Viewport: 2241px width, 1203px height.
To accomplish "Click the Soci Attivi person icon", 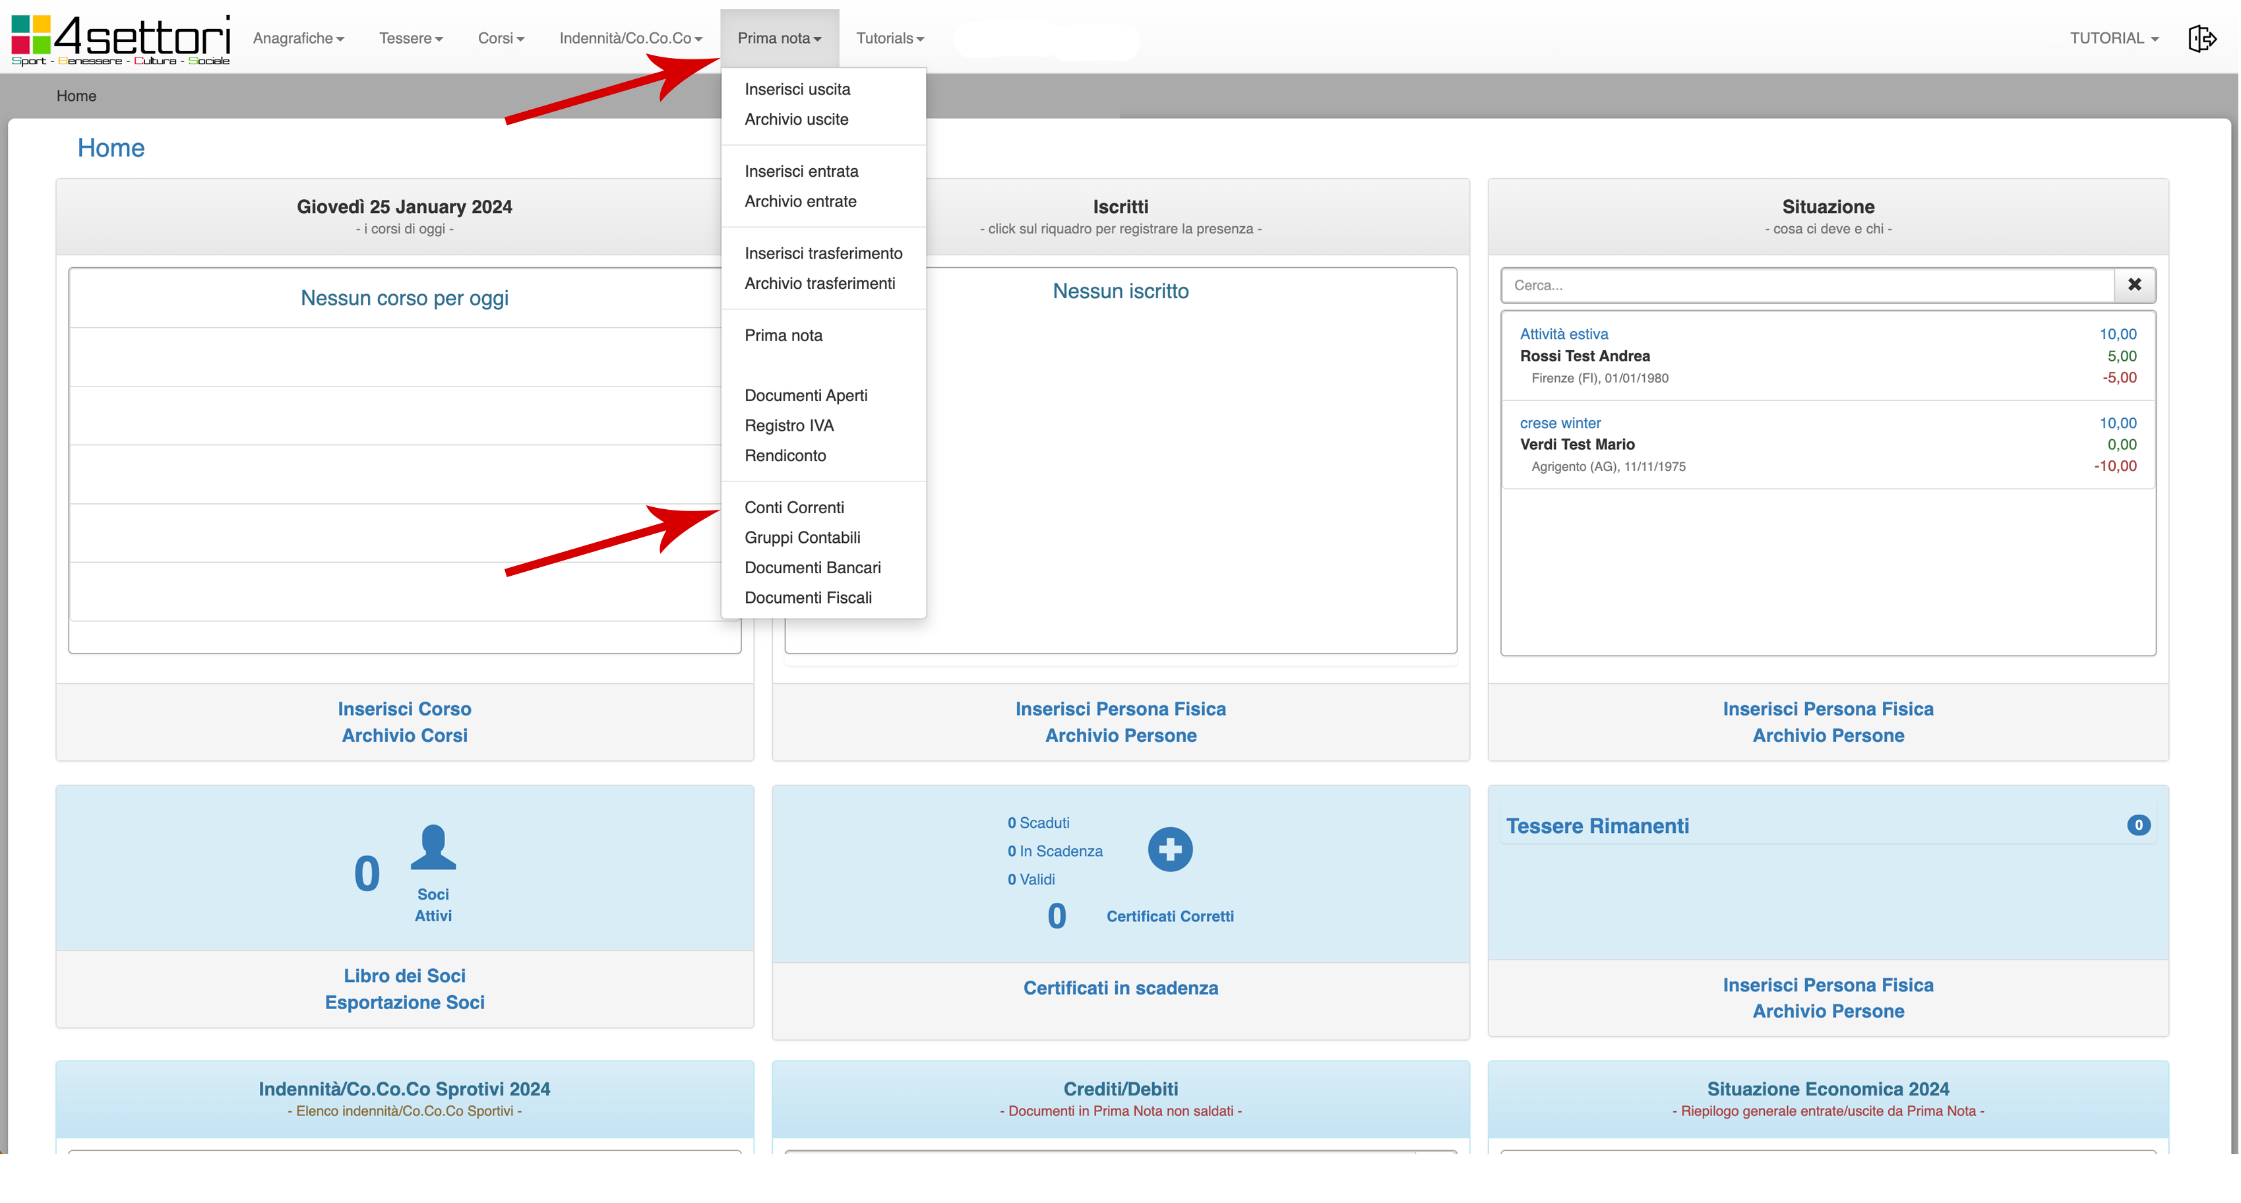I will click(433, 848).
